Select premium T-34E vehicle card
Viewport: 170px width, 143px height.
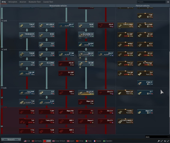(x=145, y=16)
